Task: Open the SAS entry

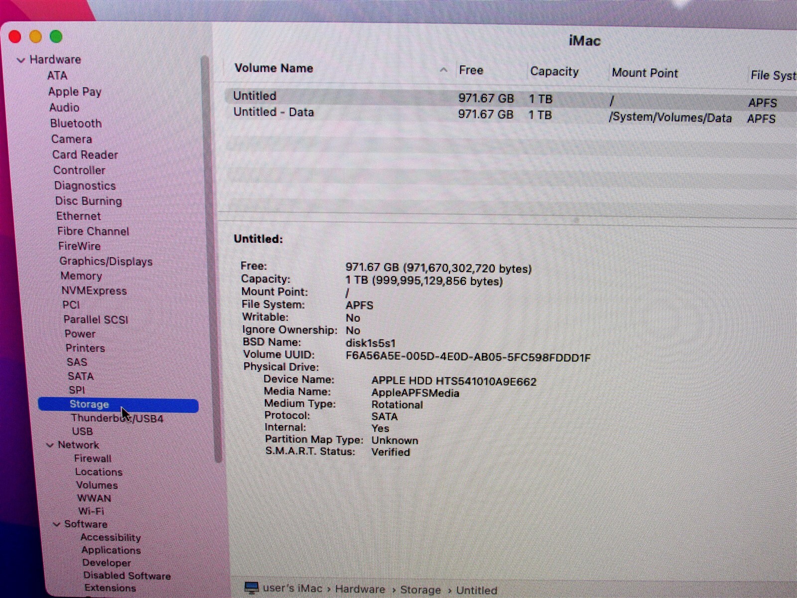Action: [77, 362]
